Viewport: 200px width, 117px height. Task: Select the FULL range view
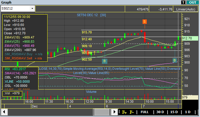click(x=145, y=112)
